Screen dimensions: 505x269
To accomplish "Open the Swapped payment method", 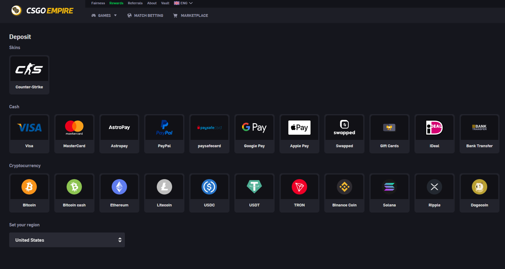I will 344,134.
